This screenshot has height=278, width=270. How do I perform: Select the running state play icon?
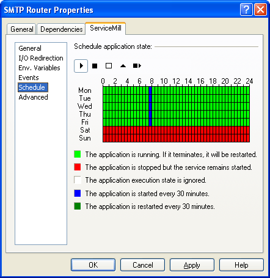click(x=81, y=66)
